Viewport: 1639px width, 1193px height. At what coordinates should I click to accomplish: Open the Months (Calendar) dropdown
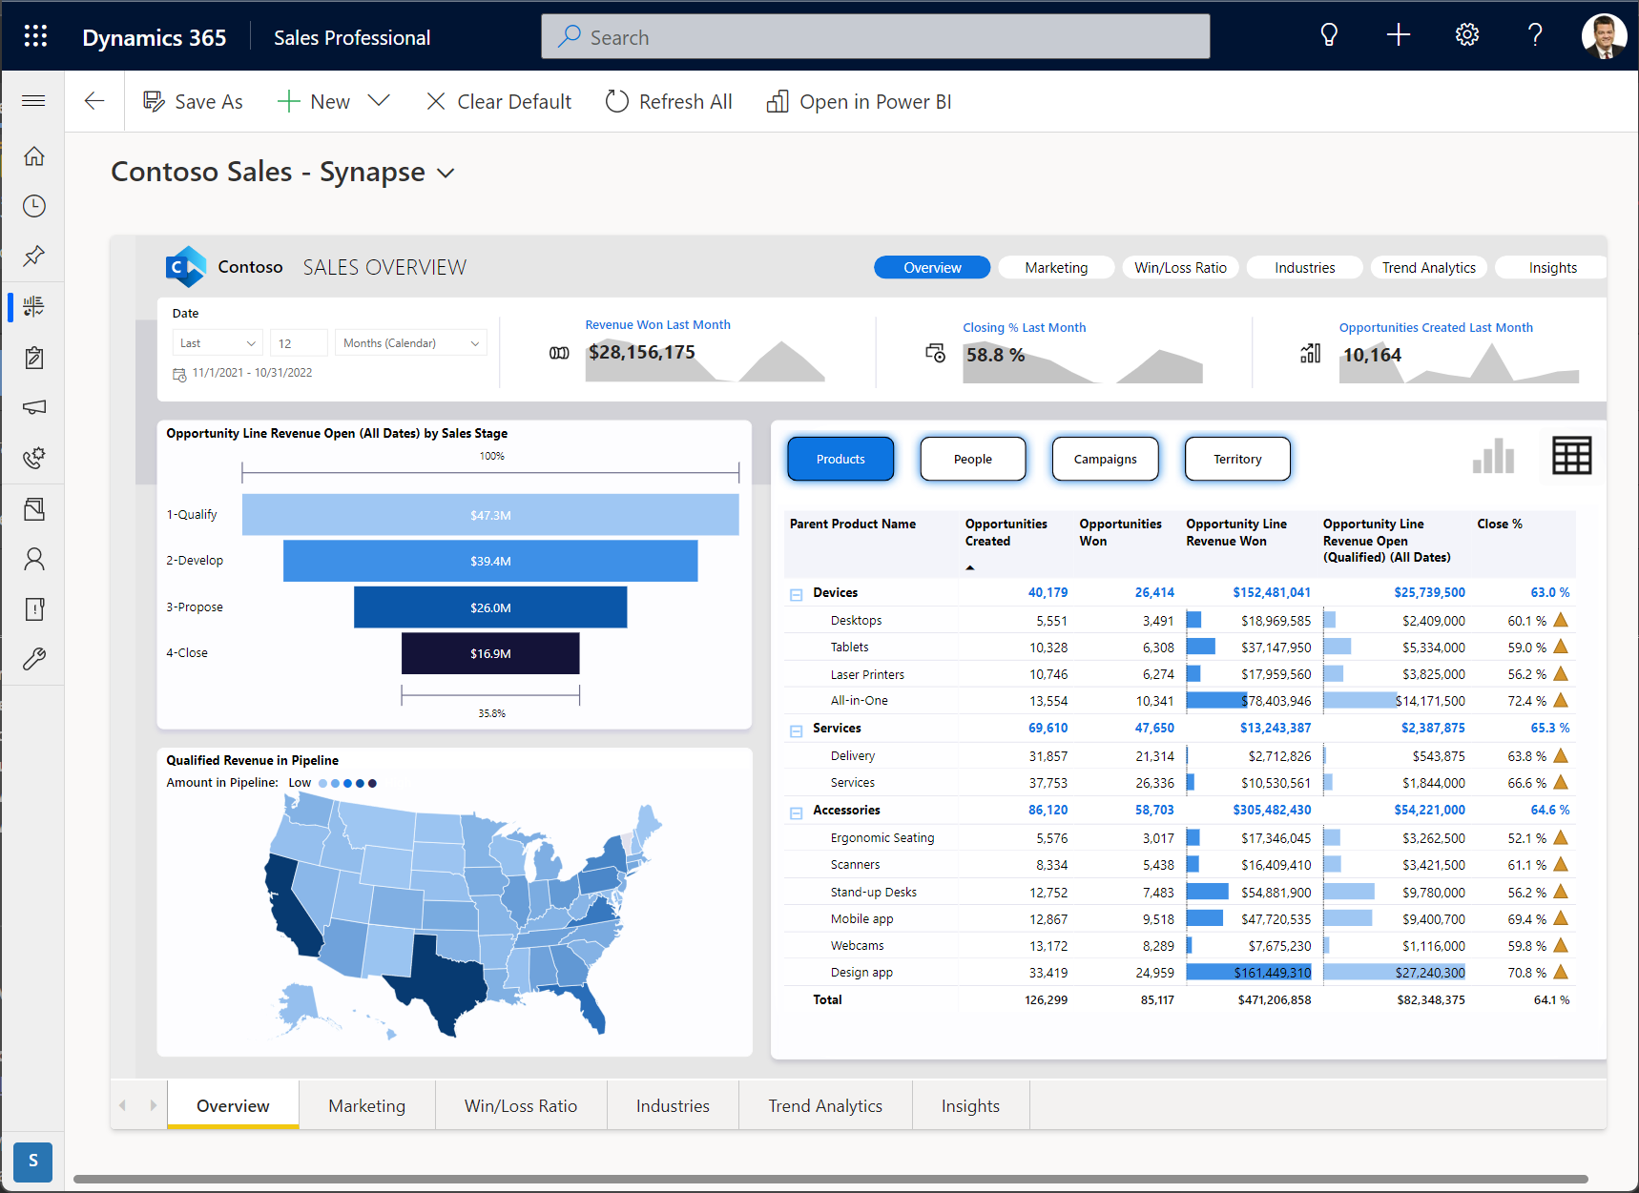(x=411, y=343)
